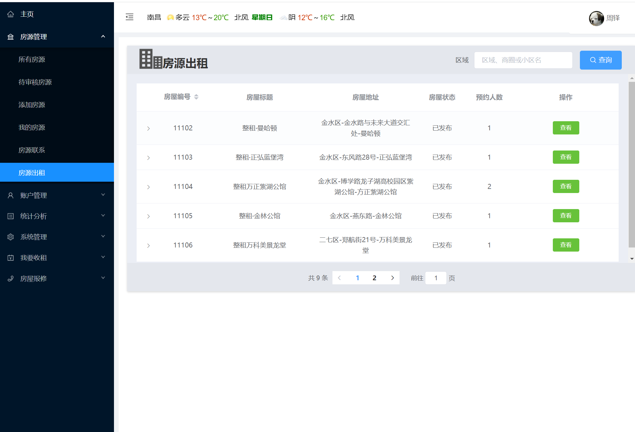Expand row details for house 11106

point(148,246)
